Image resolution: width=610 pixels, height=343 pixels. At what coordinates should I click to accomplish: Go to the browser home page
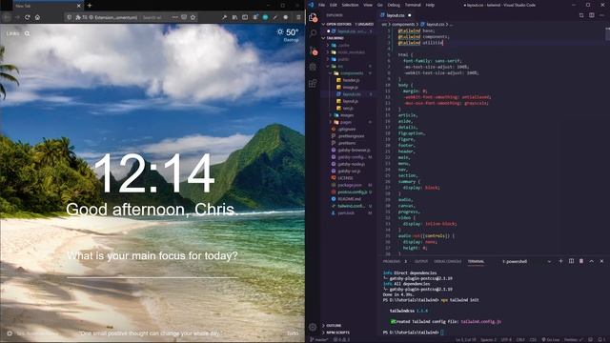tap(37, 17)
